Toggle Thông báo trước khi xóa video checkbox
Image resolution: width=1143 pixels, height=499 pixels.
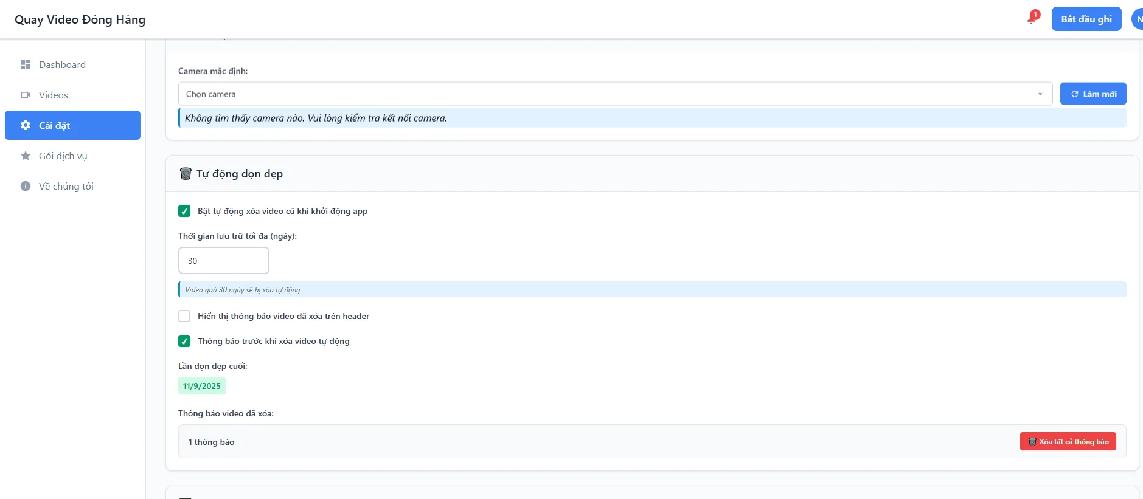click(x=184, y=341)
